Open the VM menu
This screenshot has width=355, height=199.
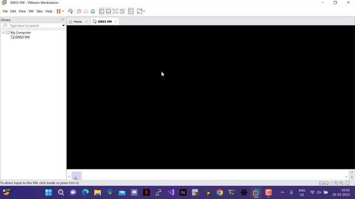click(31, 11)
